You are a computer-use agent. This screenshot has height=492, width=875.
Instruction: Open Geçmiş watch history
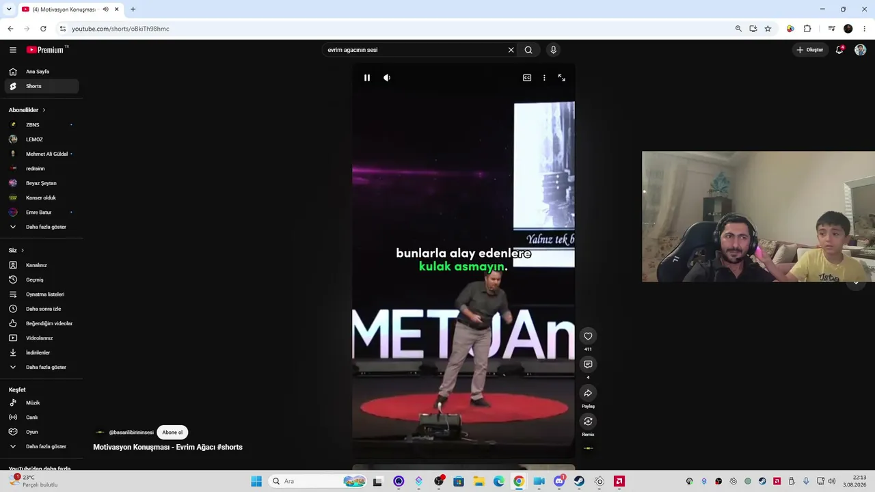(x=42, y=279)
